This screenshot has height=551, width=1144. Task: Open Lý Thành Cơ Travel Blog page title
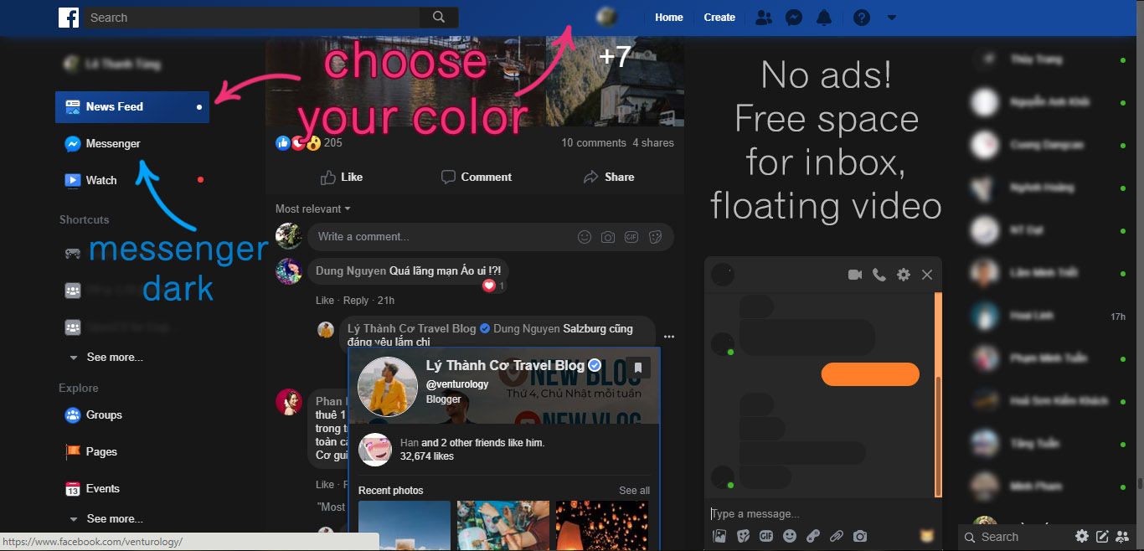tap(505, 365)
